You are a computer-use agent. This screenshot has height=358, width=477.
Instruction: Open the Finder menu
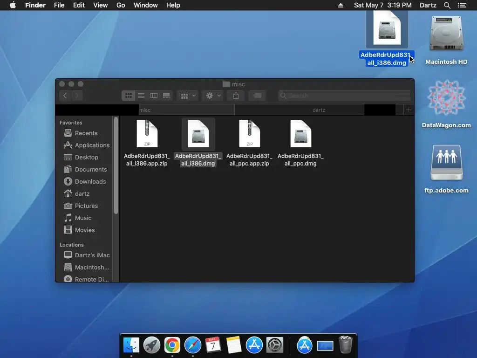(x=35, y=5)
